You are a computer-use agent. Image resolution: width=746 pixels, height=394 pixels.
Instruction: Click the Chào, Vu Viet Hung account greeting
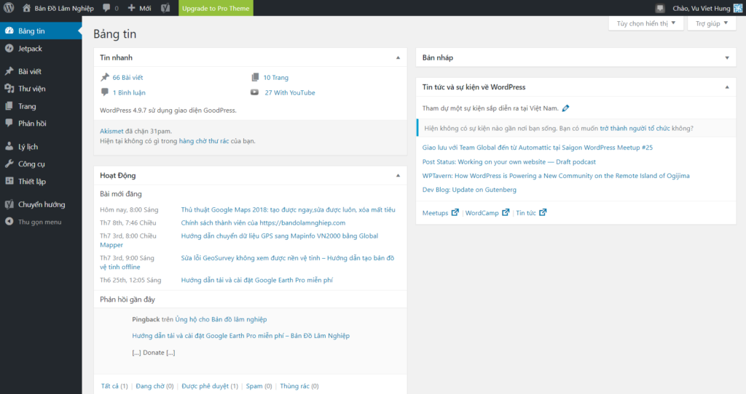(702, 8)
